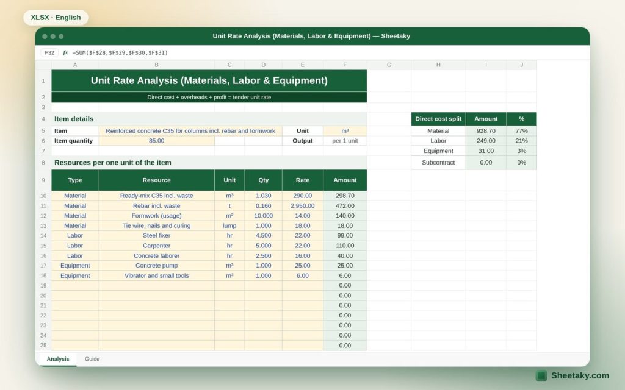The height and width of the screenshot is (390, 625).
Task: Click the 'lump' unit cell
Action: 229,225
